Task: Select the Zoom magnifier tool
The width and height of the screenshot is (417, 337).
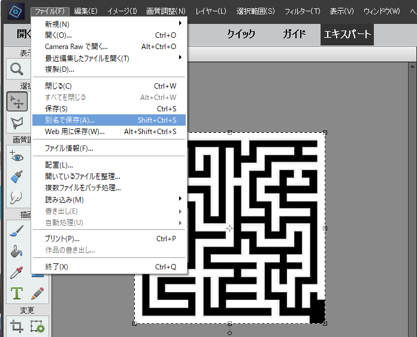Action: tap(17, 69)
